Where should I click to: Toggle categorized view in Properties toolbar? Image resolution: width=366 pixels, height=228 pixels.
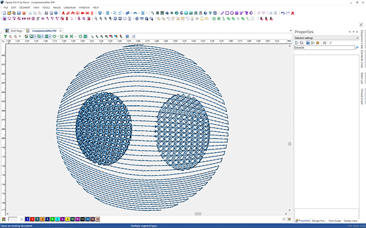296,43
